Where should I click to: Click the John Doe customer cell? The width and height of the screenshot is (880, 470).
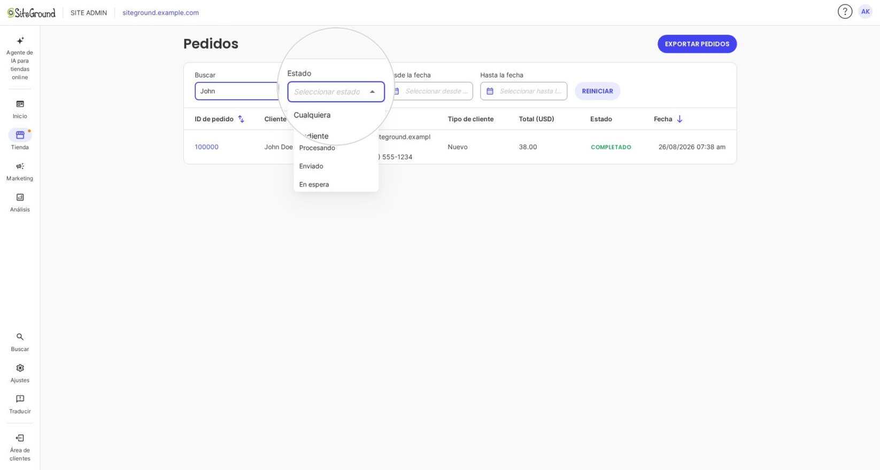(x=279, y=147)
